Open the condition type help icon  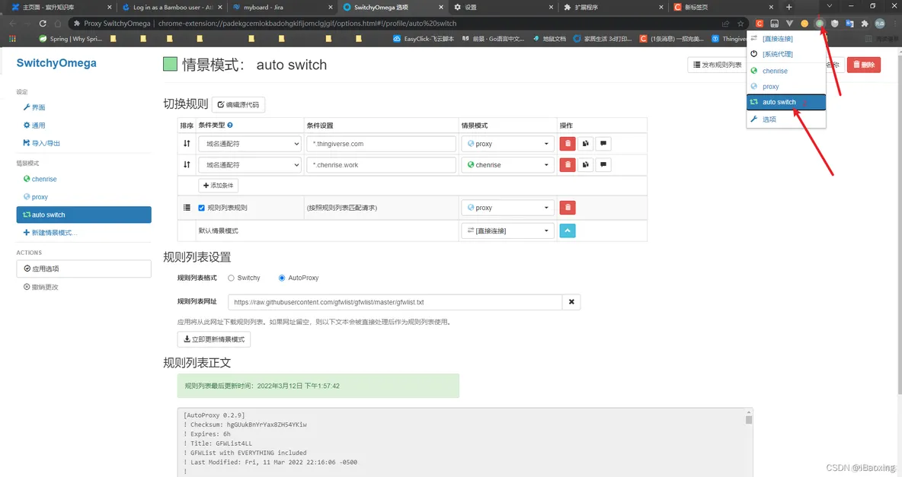coord(230,126)
